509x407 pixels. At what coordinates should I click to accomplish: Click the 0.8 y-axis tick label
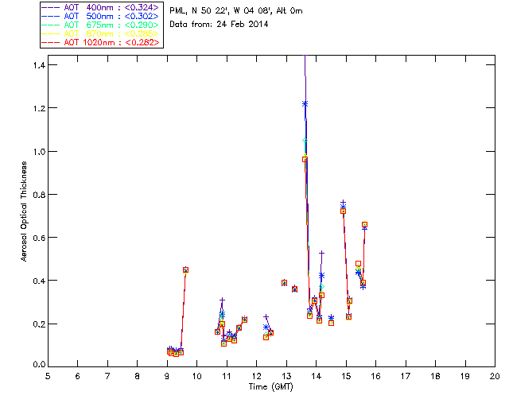[39, 195]
